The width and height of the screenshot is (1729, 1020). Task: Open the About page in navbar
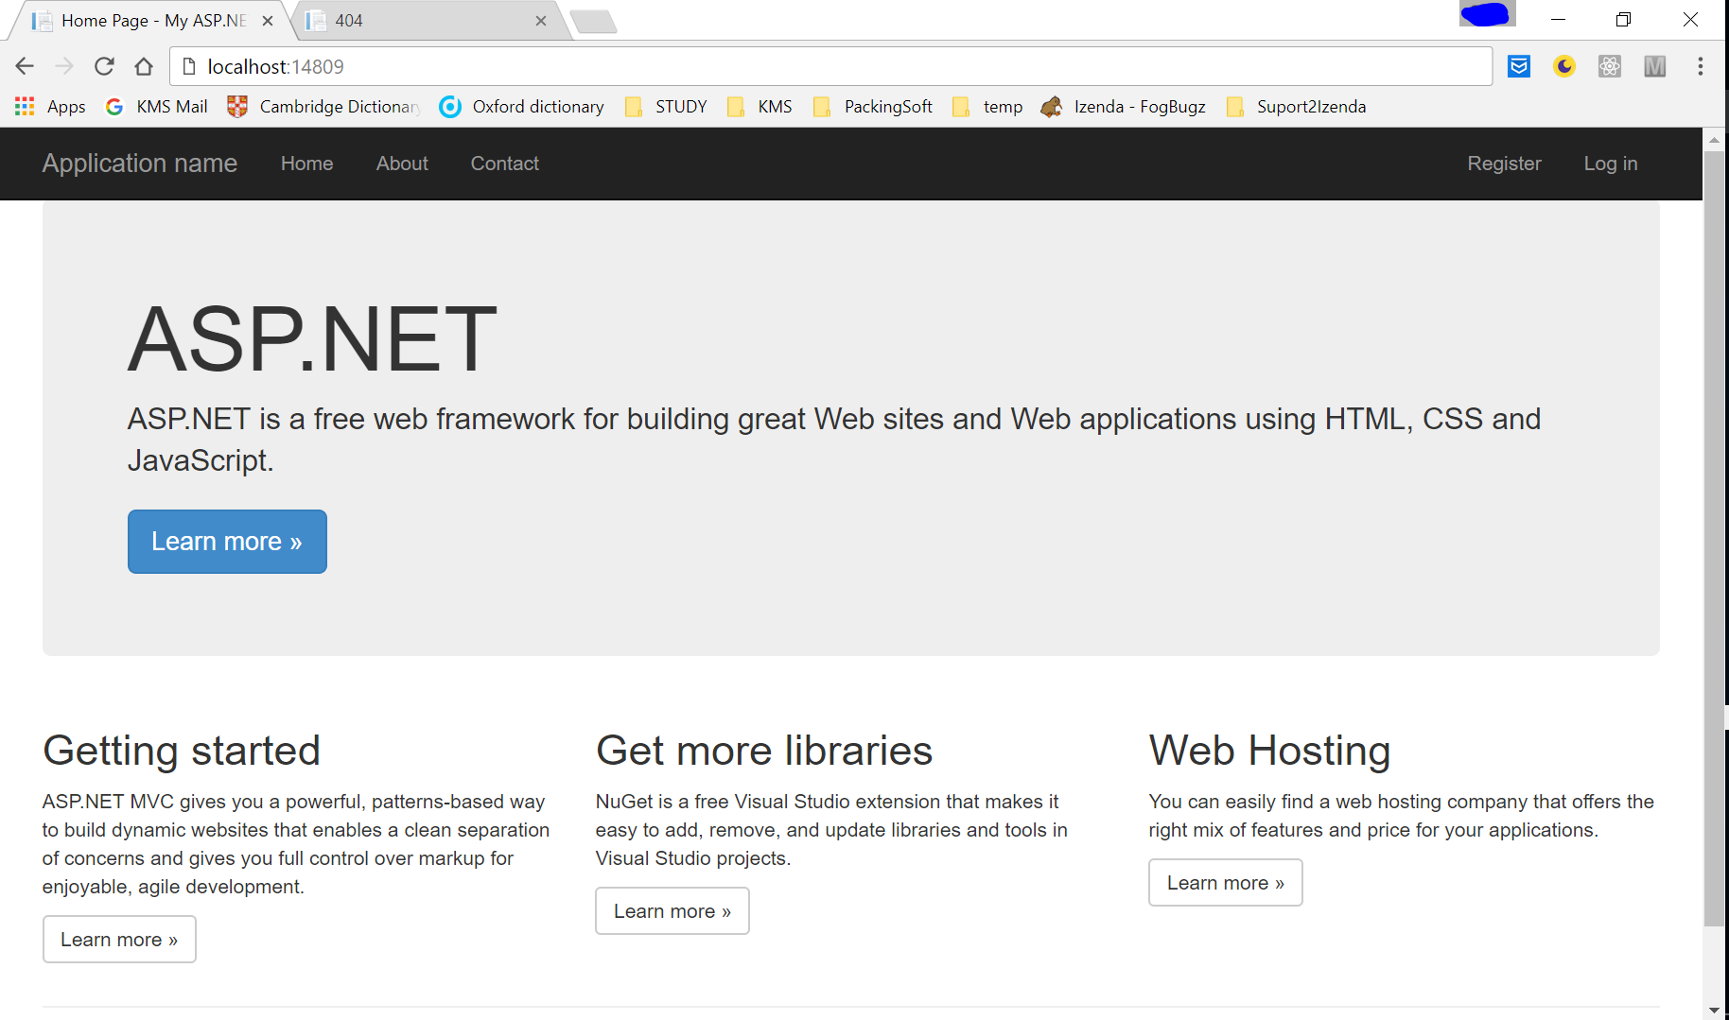pos(402,164)
